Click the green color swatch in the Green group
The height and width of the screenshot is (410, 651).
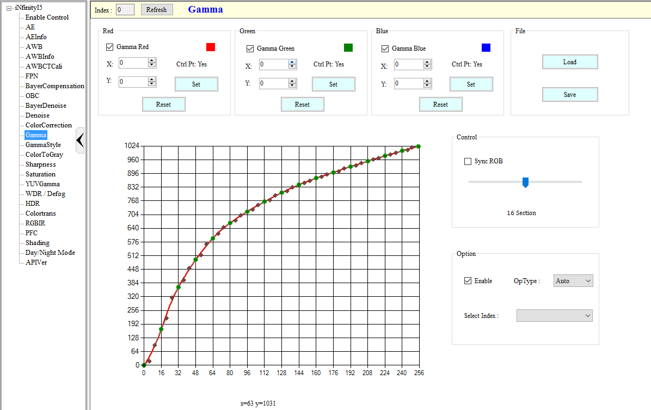pos(348,47)
